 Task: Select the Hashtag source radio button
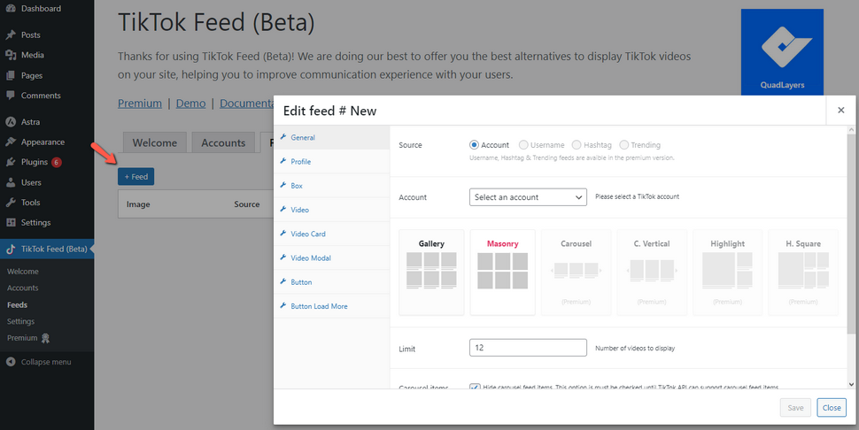click(577, 145)
